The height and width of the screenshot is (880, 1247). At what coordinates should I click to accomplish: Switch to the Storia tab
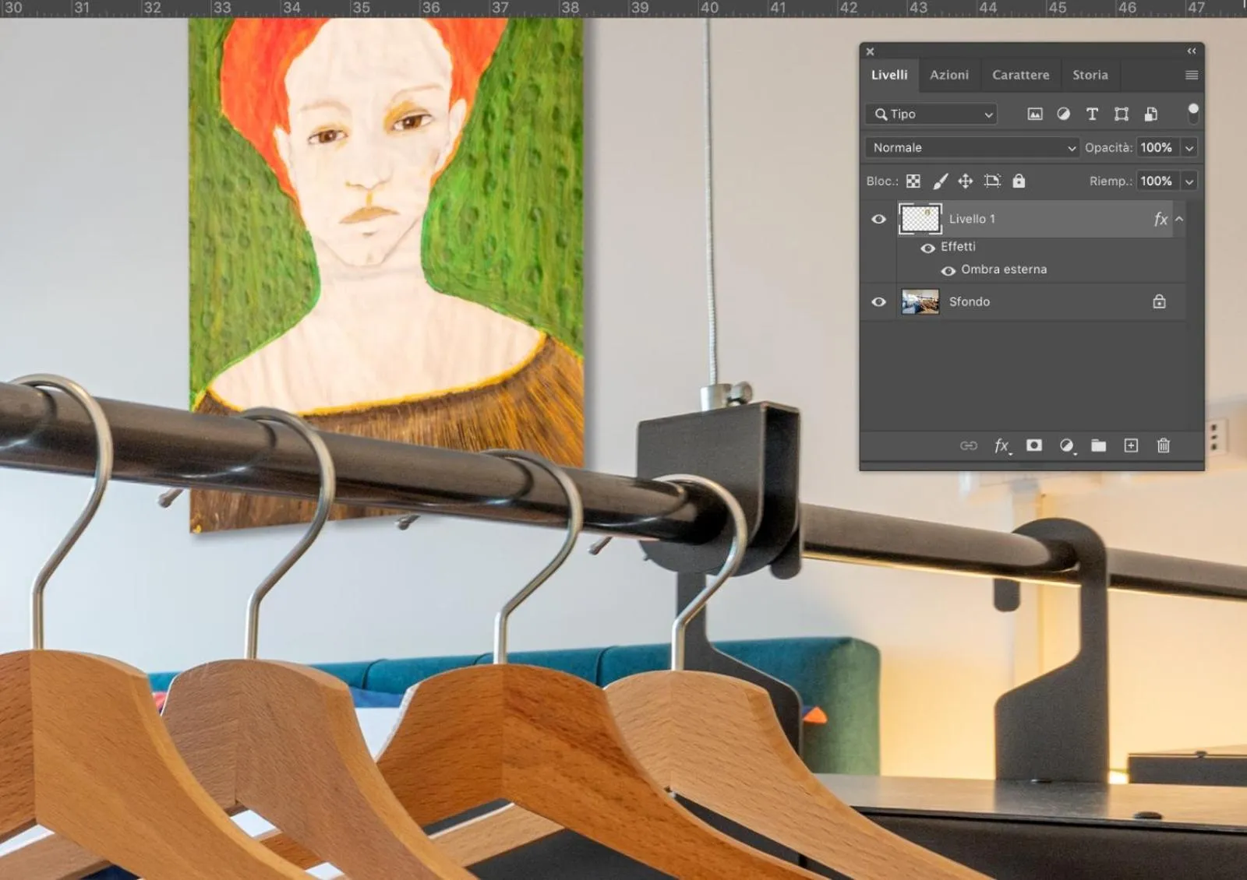point(1090,76)
